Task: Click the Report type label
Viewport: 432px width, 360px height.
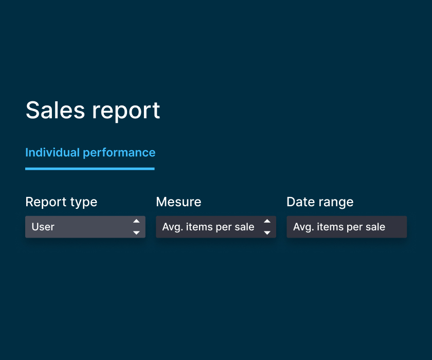Action: (61, 202)
